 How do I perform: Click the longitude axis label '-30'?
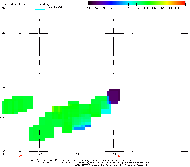click(2, 154)
